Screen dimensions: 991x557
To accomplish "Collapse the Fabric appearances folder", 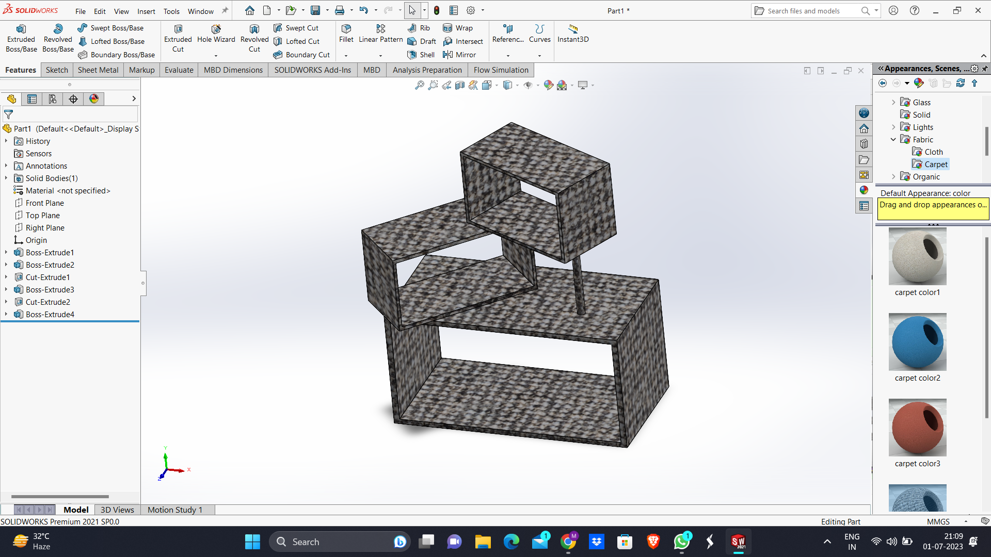I will click(893, 140).
